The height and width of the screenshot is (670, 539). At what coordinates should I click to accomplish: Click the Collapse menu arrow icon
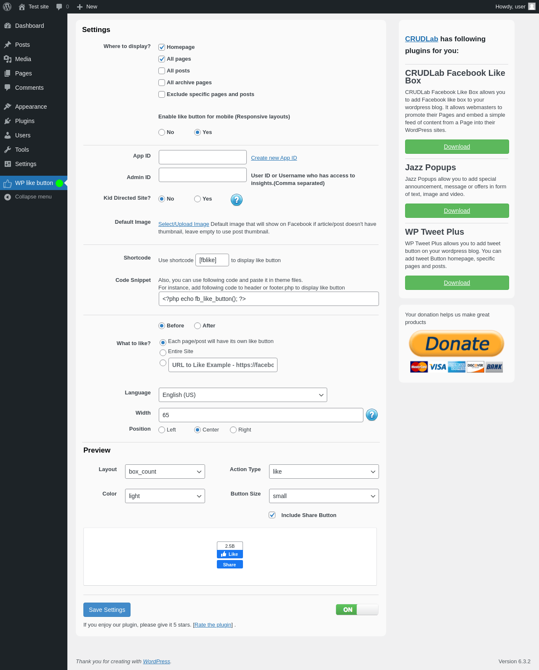pyautogui.click(x=8, y=197)
